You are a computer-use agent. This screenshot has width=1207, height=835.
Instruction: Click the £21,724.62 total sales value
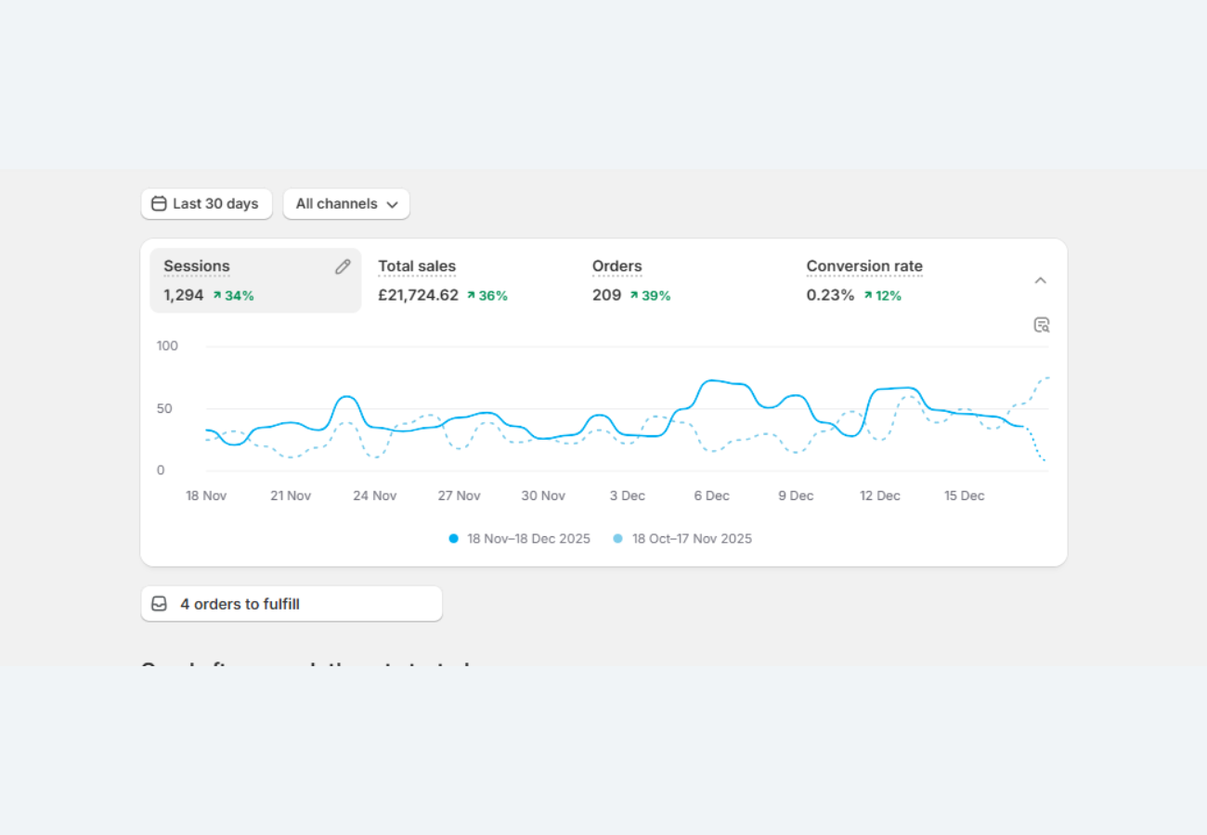[418, 296]
